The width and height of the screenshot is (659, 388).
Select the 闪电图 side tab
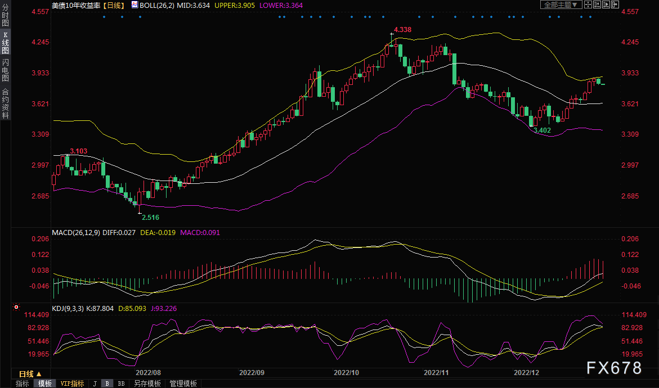pos(5,70)
